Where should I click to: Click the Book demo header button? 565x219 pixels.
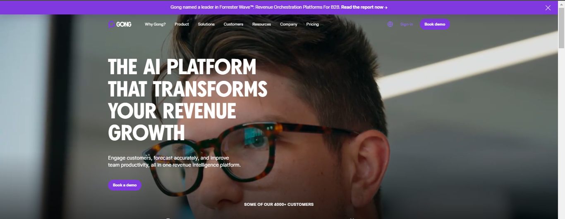click(435, 24)
